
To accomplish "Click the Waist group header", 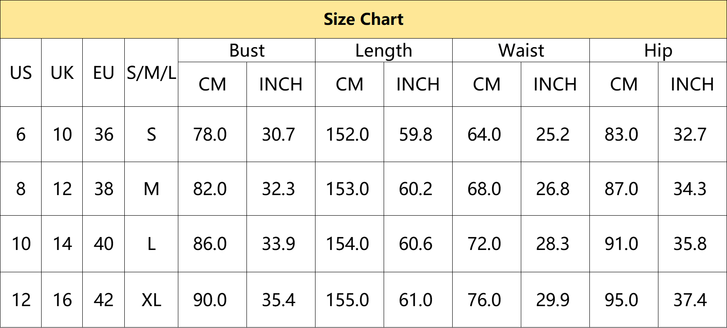I will point(521,51).
